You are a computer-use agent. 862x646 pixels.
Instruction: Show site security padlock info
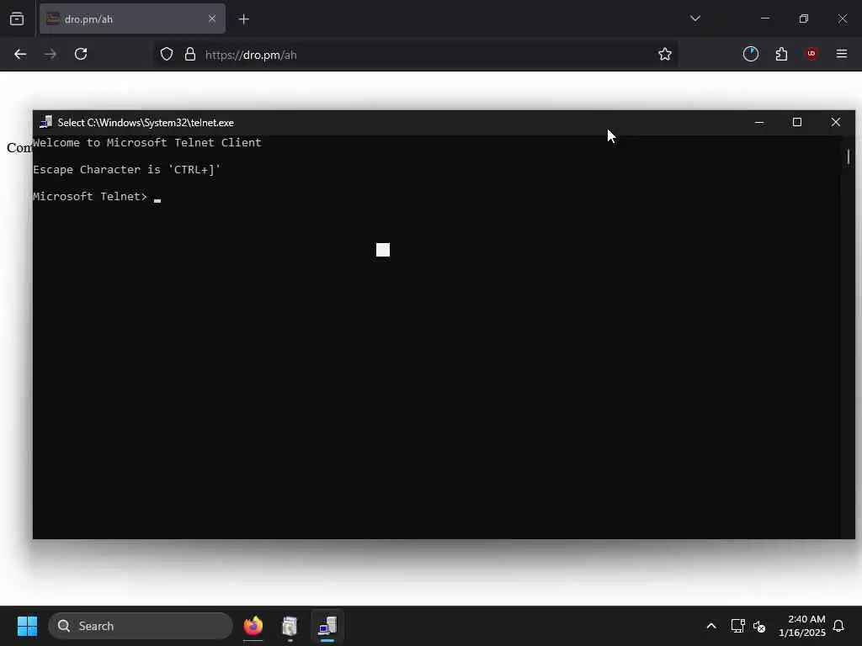[x=190, y=55]
